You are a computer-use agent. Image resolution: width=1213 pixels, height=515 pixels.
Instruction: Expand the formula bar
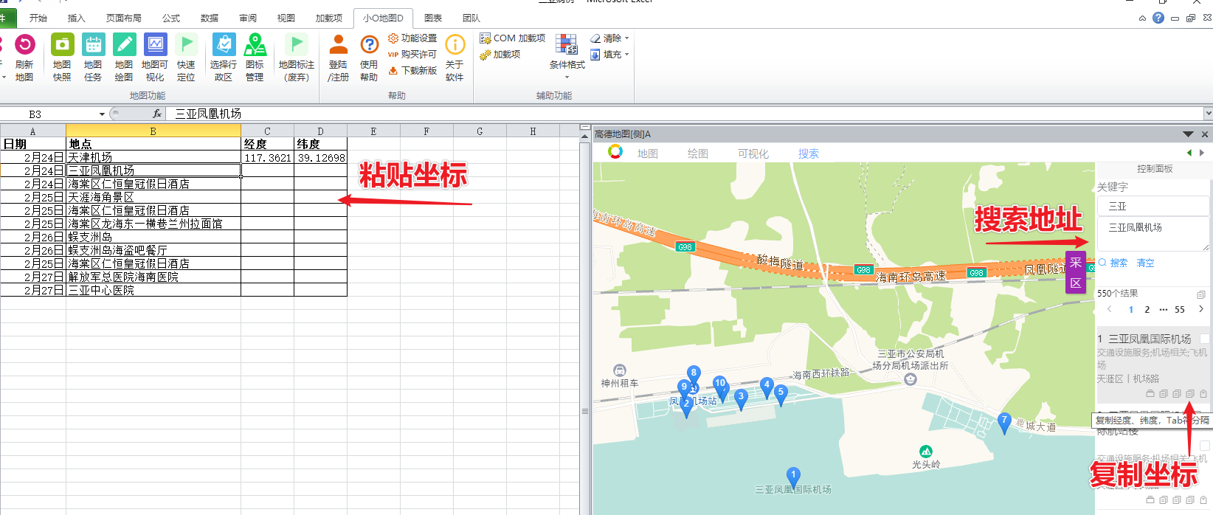[1208, 114]
